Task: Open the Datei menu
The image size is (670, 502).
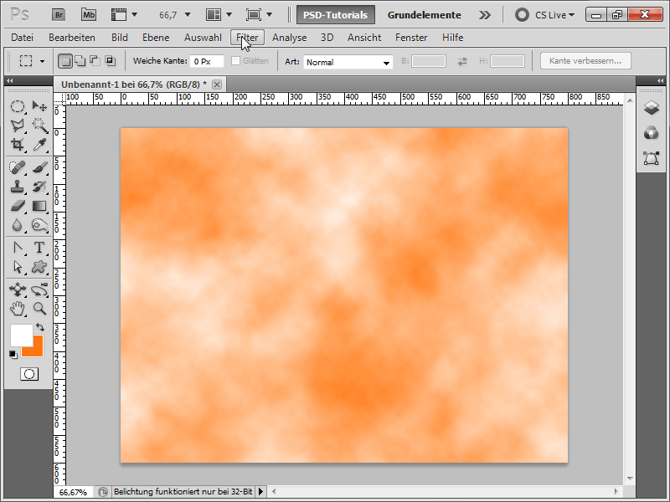Action: [x=23, y=38]
